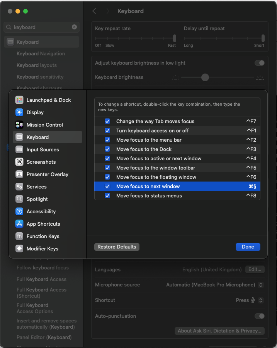Toggle the Change the way Tab moves focus checkbox
Screen dimensions: 277x348
tap(107, 121)
